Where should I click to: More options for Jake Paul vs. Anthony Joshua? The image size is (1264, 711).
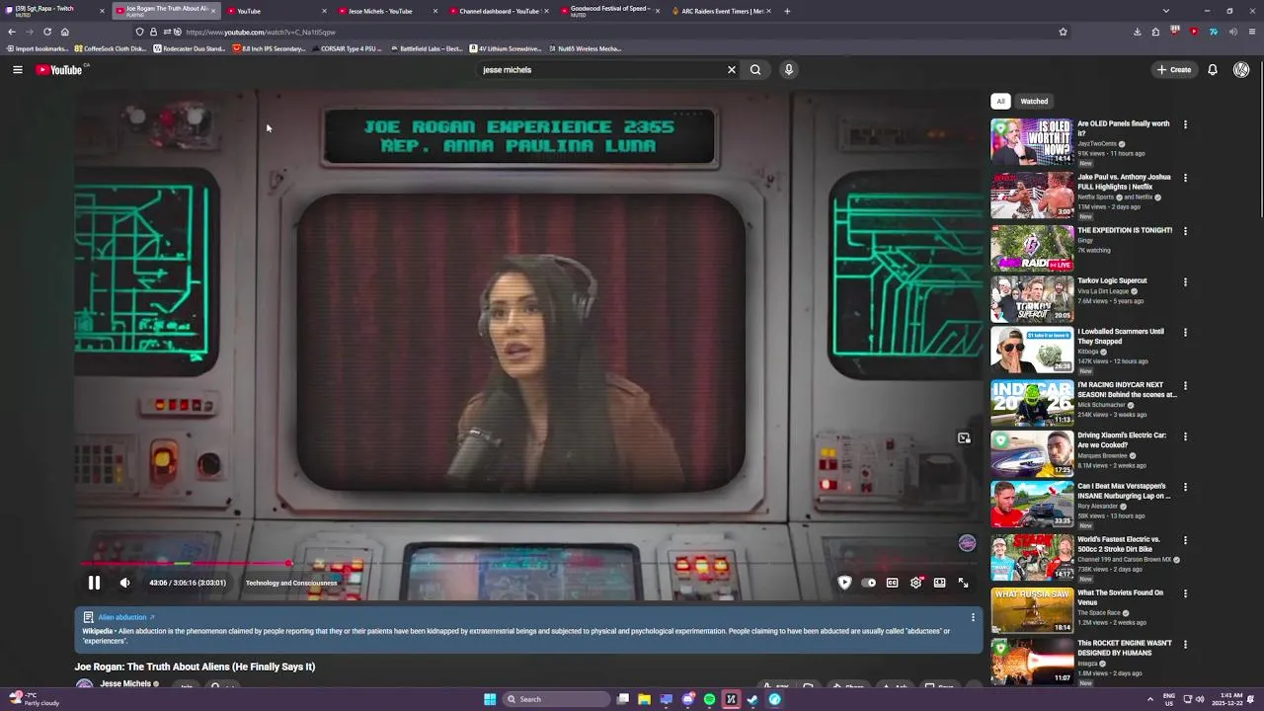1185,178
